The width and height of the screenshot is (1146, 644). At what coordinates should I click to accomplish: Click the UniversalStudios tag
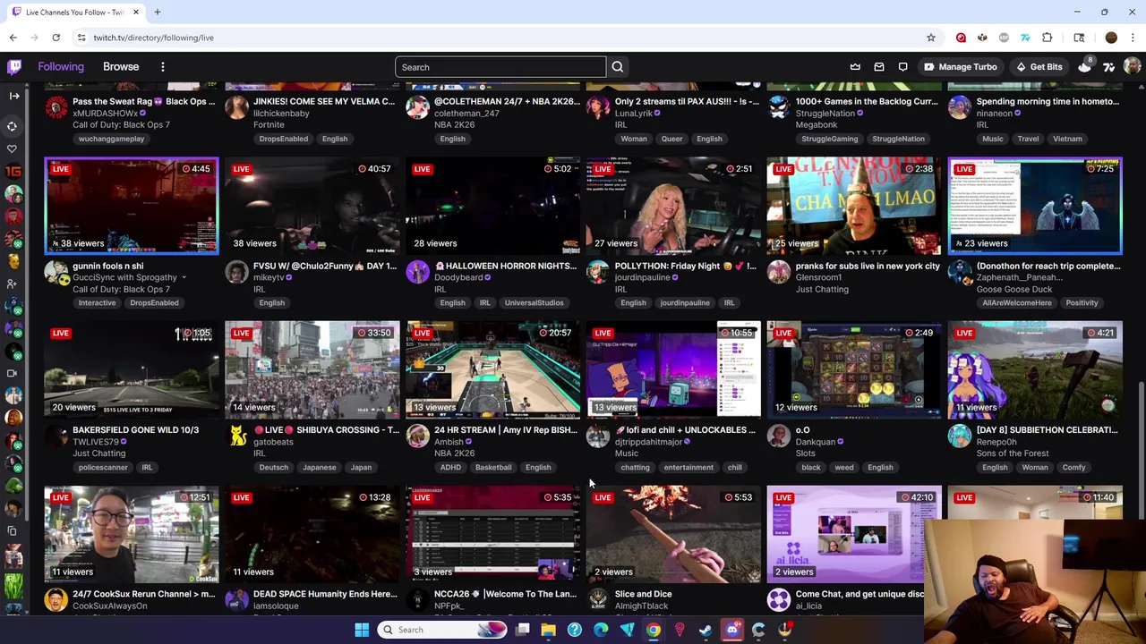coord(534,303)
